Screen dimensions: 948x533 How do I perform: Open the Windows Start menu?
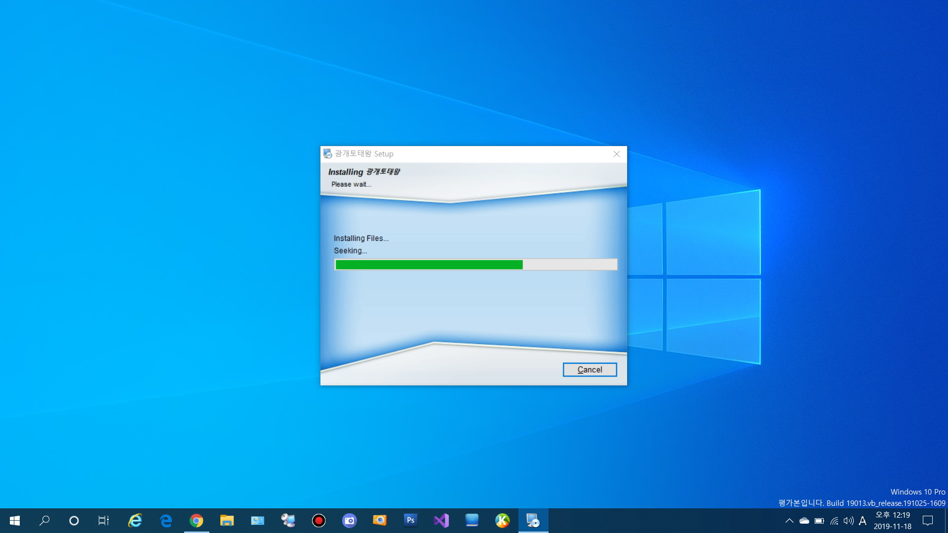[x=15, y=521]
